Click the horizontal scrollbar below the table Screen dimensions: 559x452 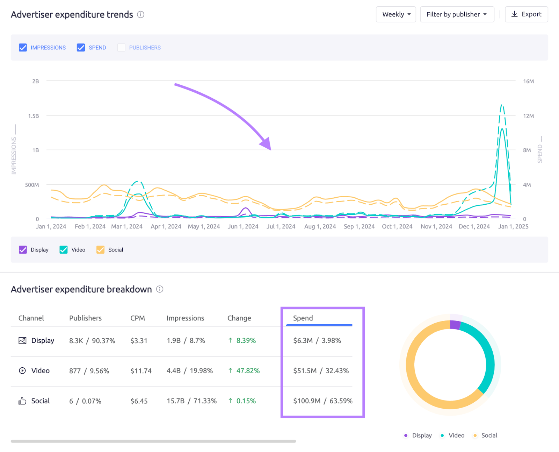point(154,441)
